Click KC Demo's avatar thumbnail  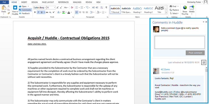156,71
